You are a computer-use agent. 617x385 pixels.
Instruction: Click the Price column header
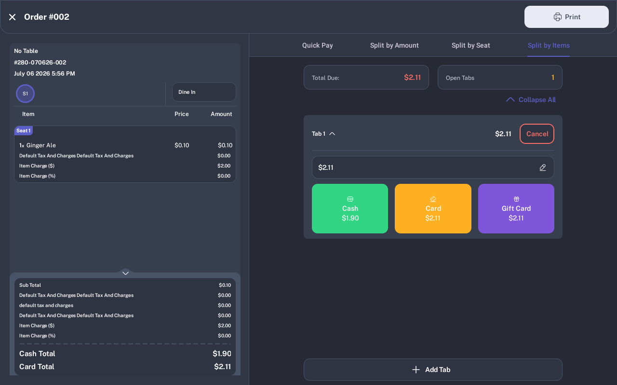click(x=182, y=114)
